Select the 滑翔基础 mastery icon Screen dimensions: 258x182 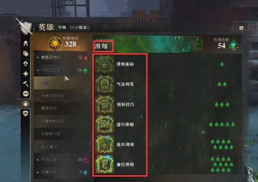pos(105,64)
